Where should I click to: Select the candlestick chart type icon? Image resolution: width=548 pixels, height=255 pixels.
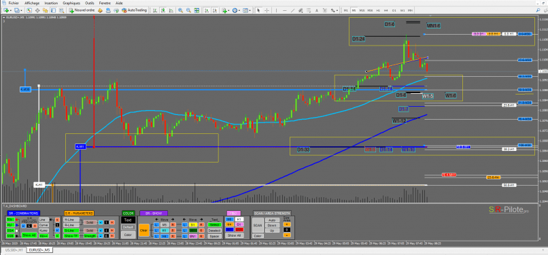click(x=163, y=10)
